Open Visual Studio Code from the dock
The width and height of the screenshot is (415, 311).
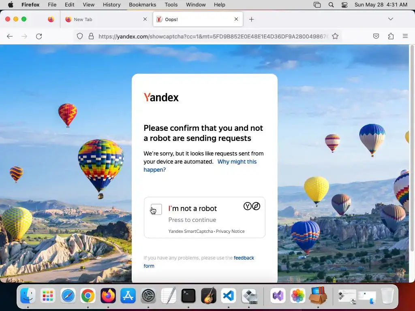(229, 295)
